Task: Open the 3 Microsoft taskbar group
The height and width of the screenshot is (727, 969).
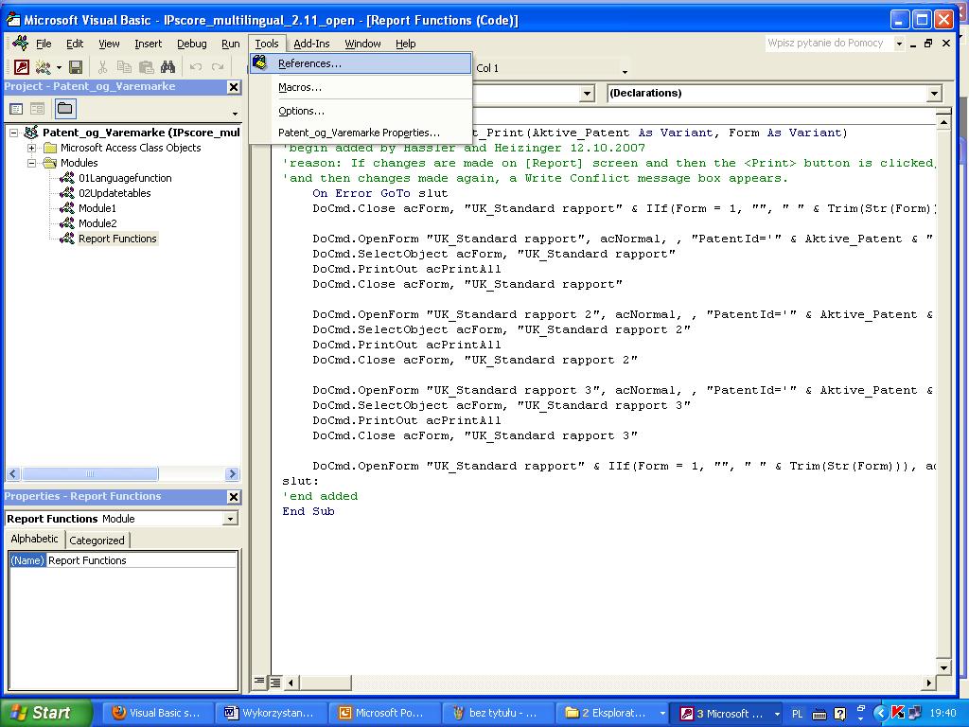Action: (x=728, y=713)
